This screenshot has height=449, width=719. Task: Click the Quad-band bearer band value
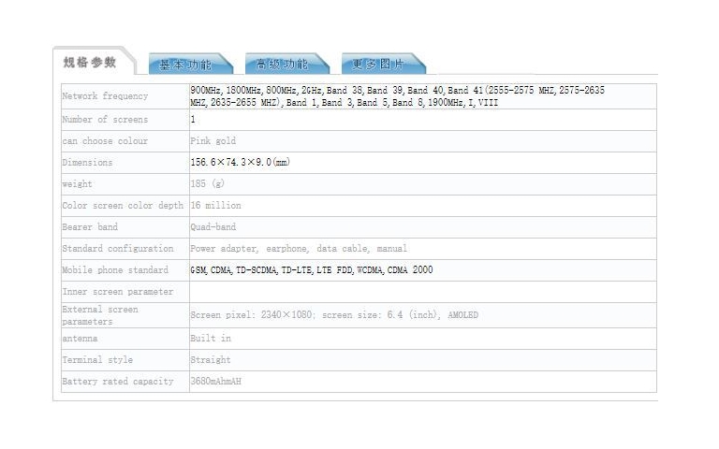pos(213,226)
